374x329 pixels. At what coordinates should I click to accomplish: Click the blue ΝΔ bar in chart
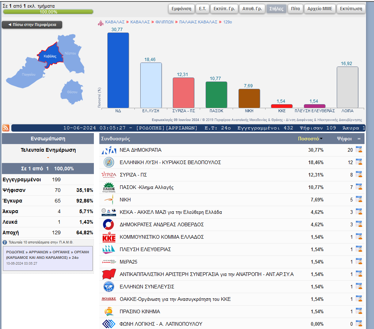[118, 70]
